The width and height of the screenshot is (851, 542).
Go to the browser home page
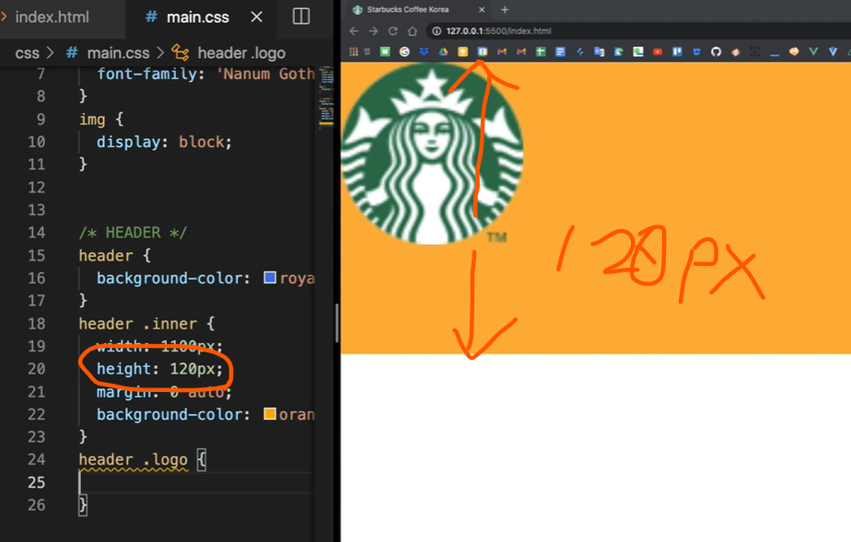(413, 31)
